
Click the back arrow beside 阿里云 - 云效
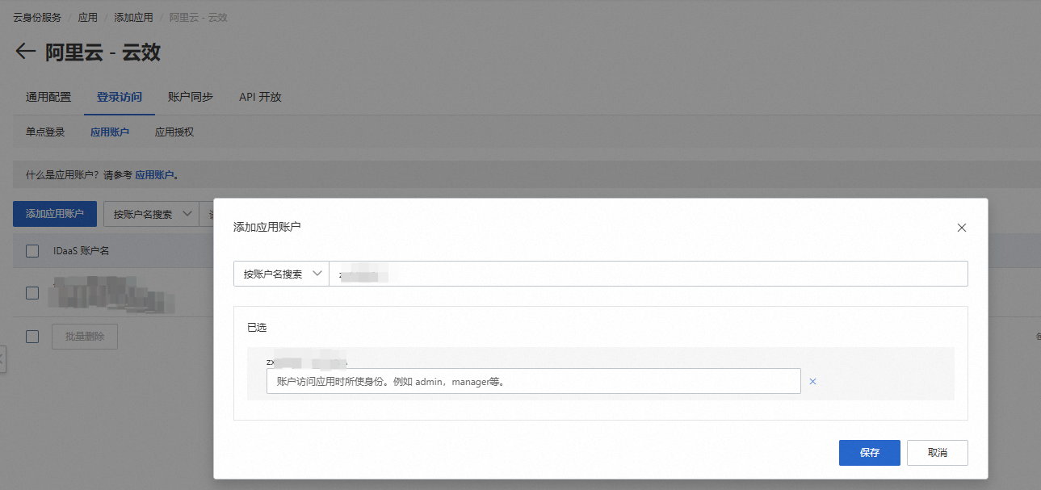(26, 52)
